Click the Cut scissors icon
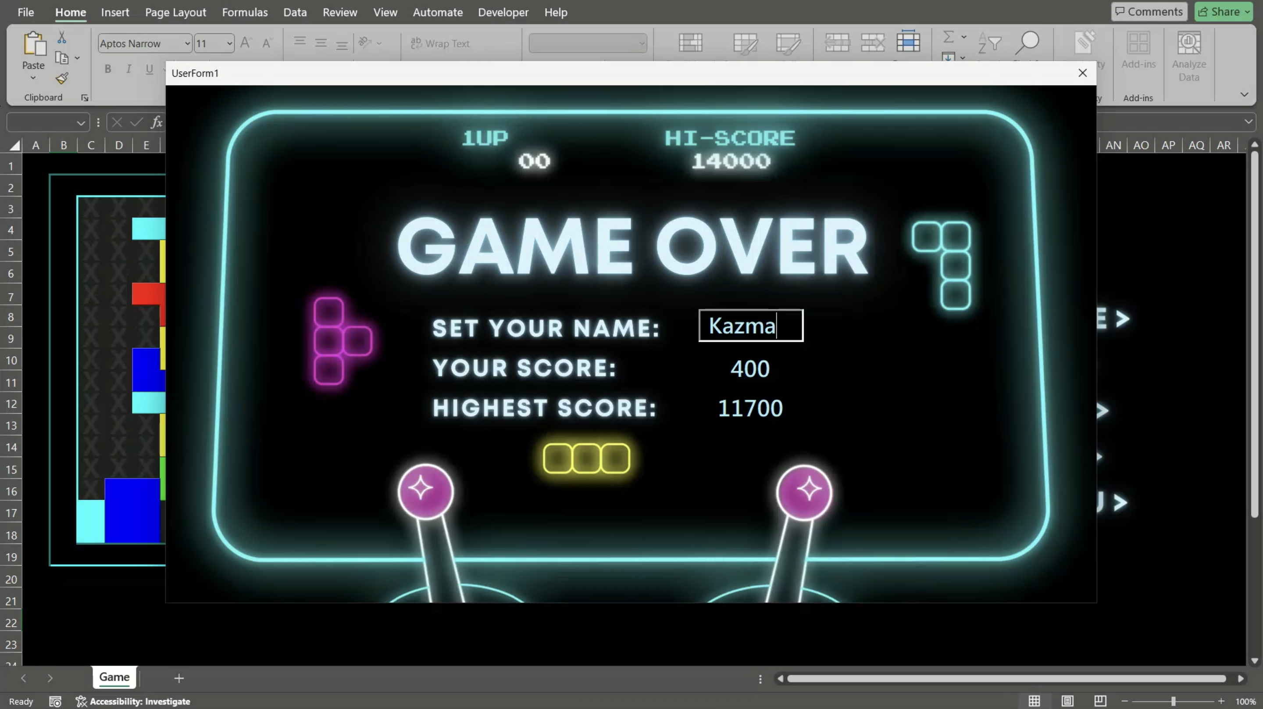1263x709 pixels. pos(62,38)
